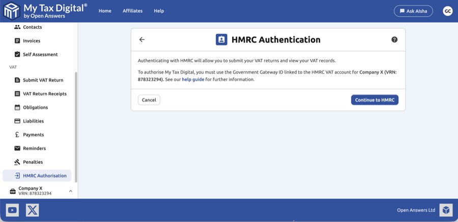458x222 pixels.
Task: Open the help question mark icon
Action: pos(394,40)
